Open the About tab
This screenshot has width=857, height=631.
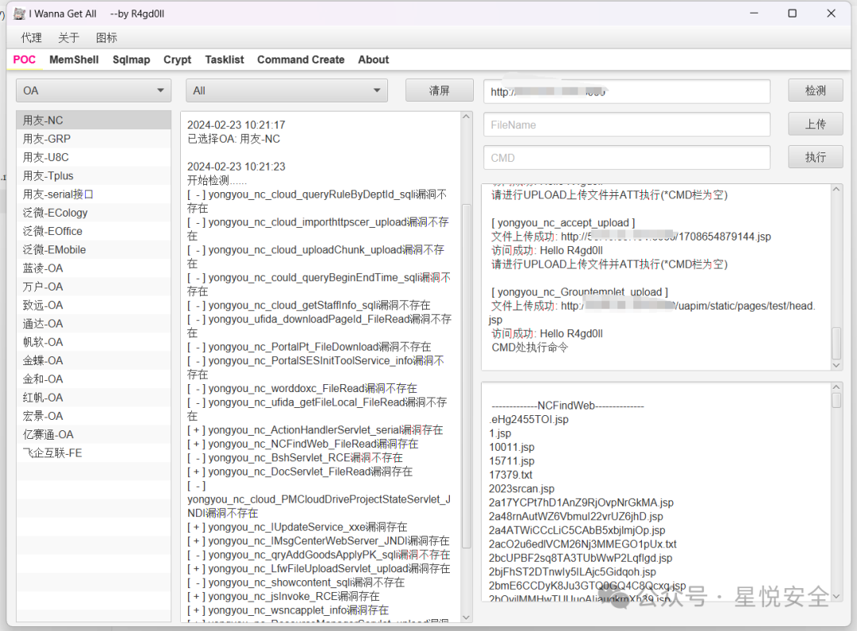pyautogui.click(x=373, y=60)
